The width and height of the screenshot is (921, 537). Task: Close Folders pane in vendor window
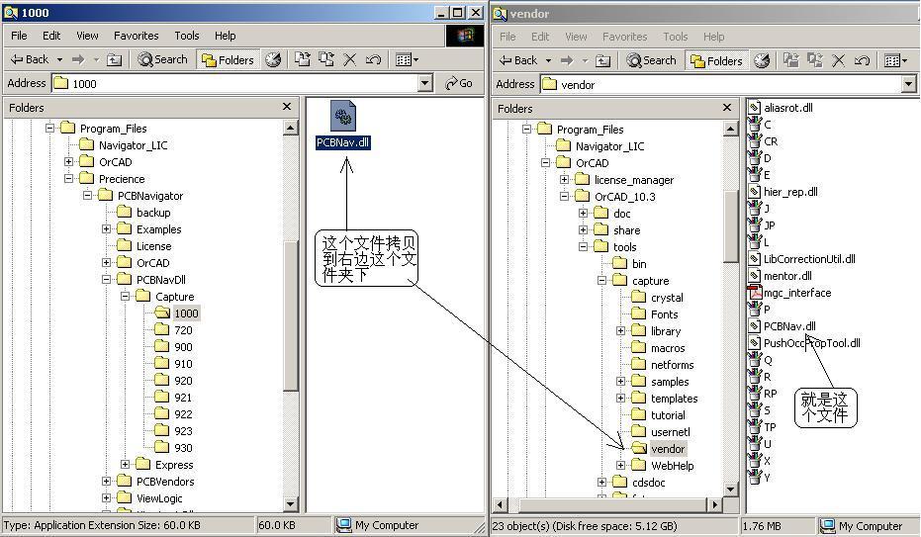[727, 107]
